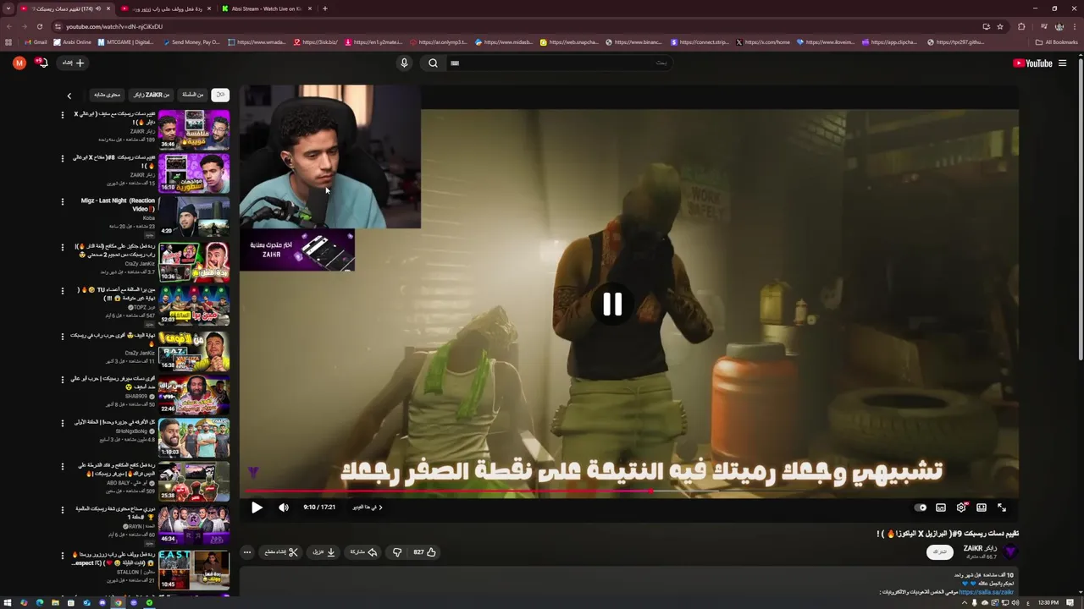Select the 'محتوى مشابه' filter chip

(x=108, y=95)
